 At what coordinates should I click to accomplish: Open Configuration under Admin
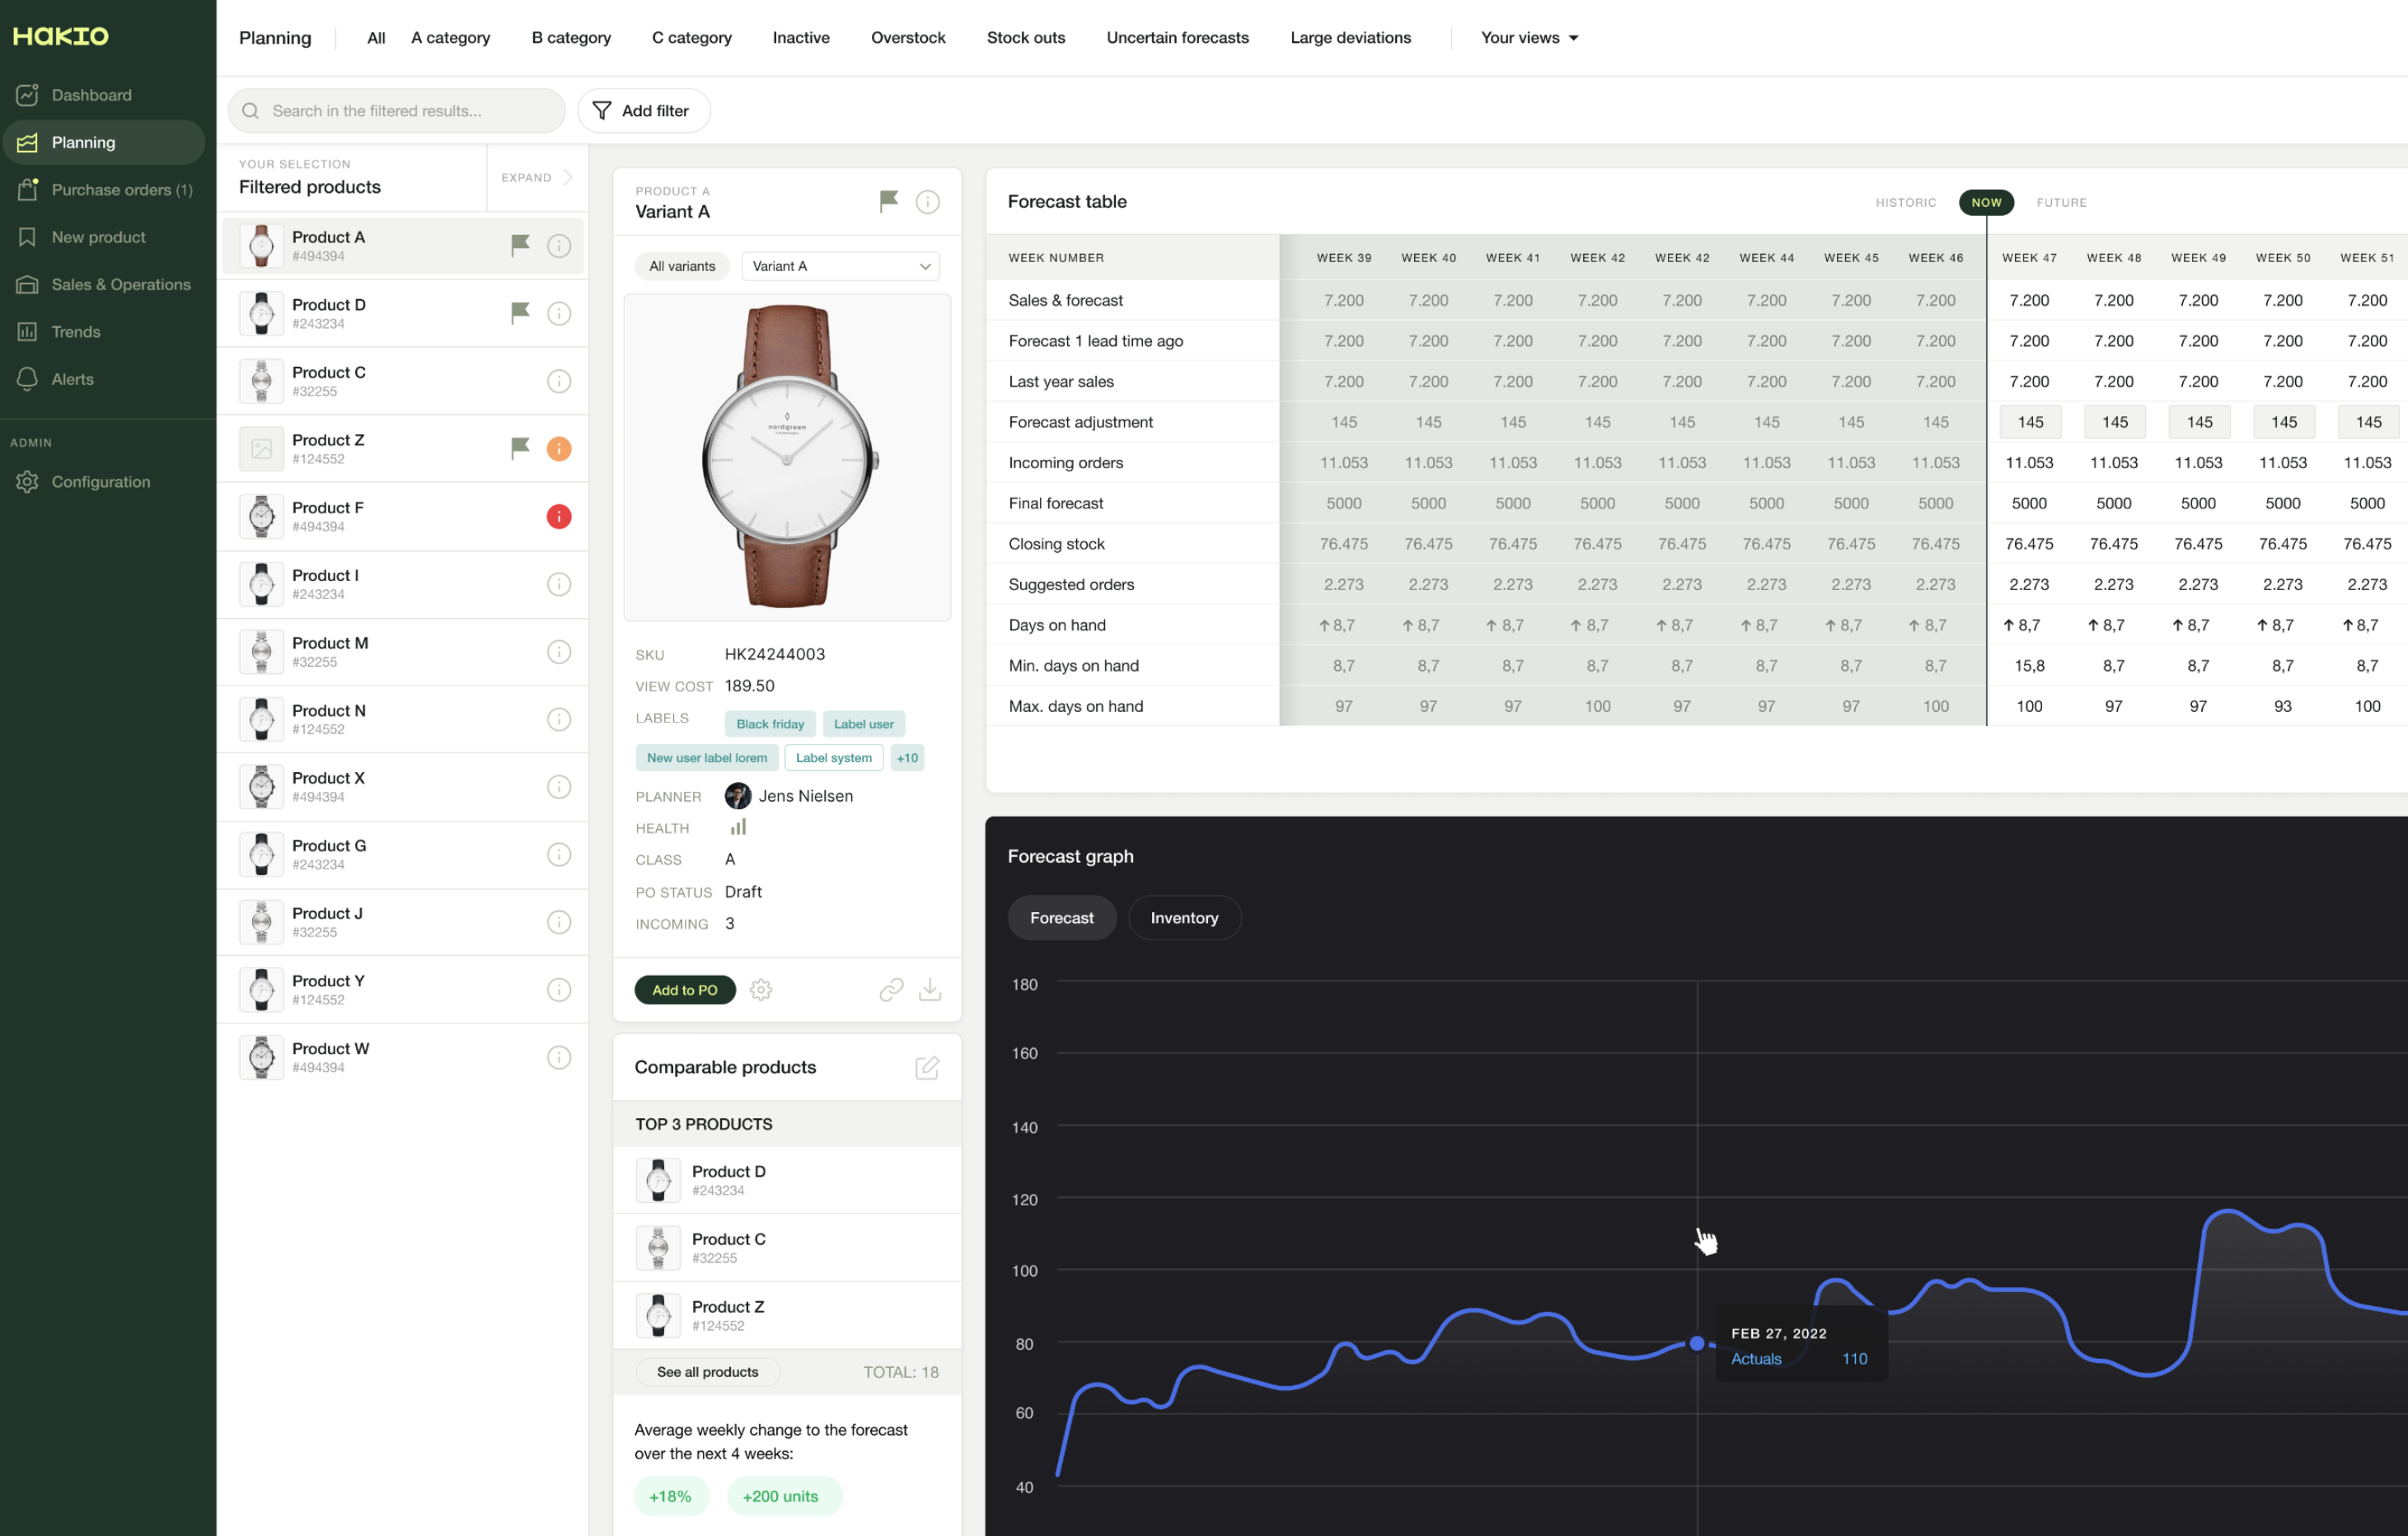tap(100, 481)
